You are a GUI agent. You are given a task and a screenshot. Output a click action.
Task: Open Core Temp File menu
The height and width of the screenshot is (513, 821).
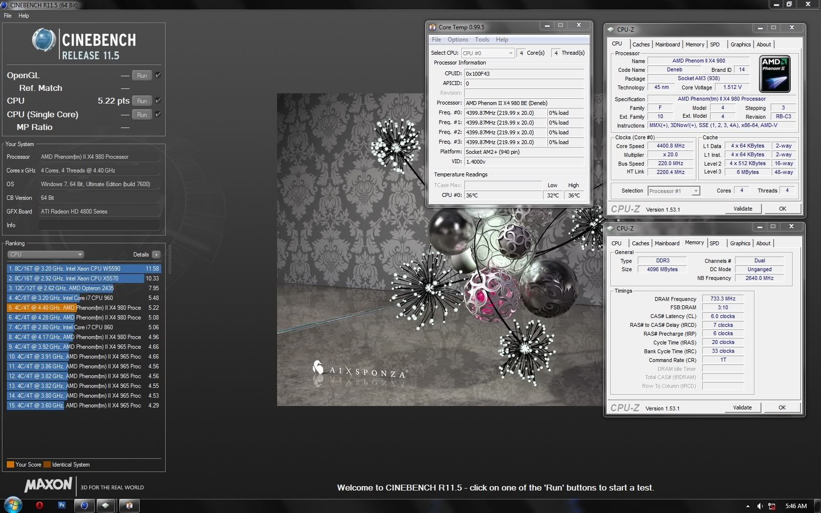(436, 40)
